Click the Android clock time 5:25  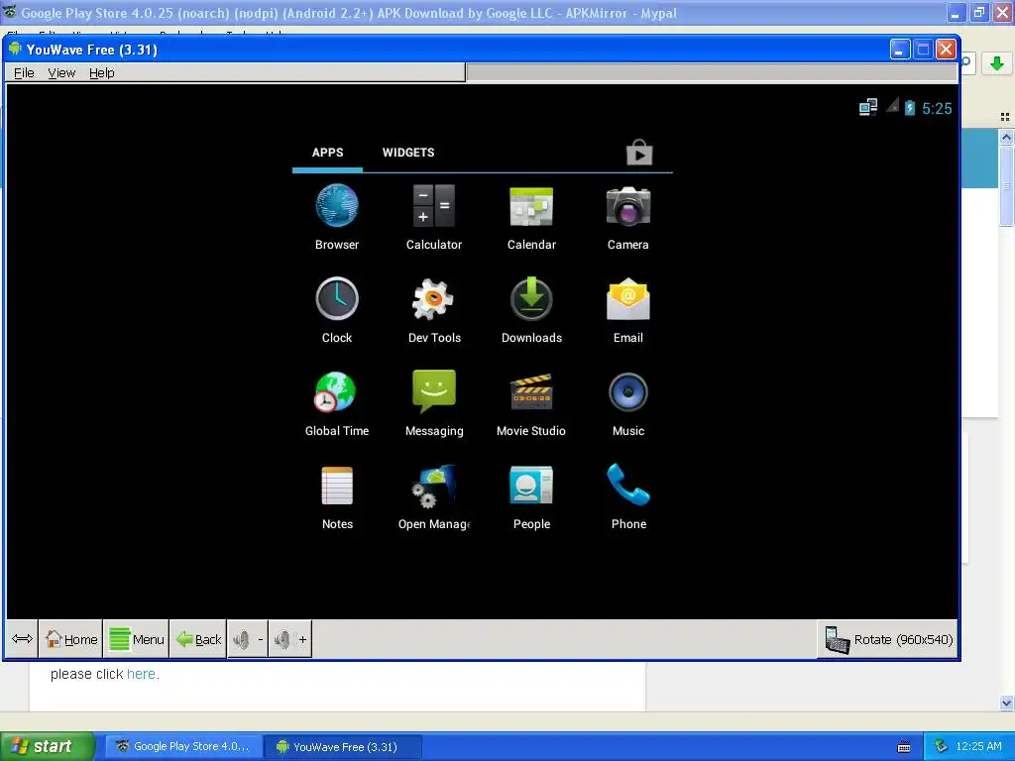coord(937,109)
